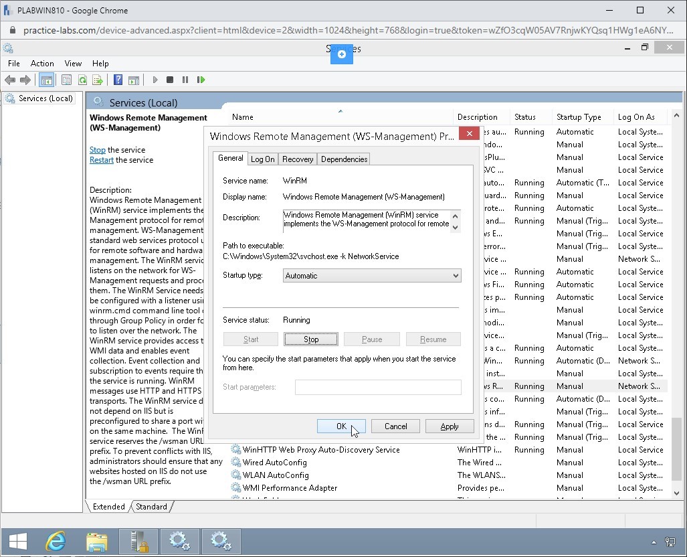The image size is (687, 557).
Task: Click the network icon in the system tray
Action: point(670,542)
